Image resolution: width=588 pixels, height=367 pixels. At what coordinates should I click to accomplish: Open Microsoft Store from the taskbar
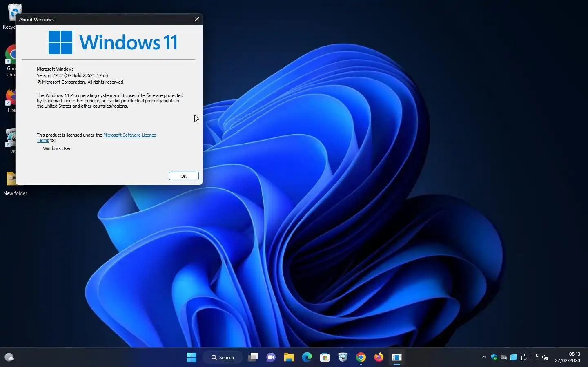click(325, 358)
